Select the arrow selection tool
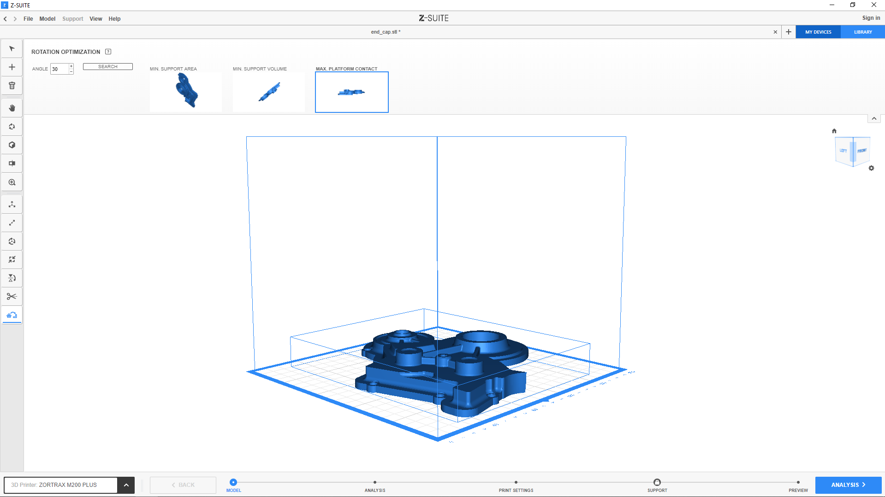Image resolution: width=885 pixels, height=497 pixels. click(12, 49)
